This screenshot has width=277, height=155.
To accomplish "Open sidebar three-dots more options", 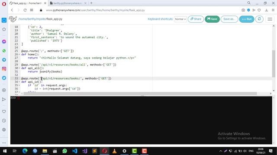I will click(x=4, y=143).
